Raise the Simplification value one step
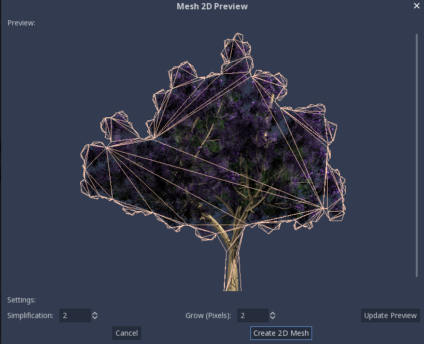 [94, 313]
